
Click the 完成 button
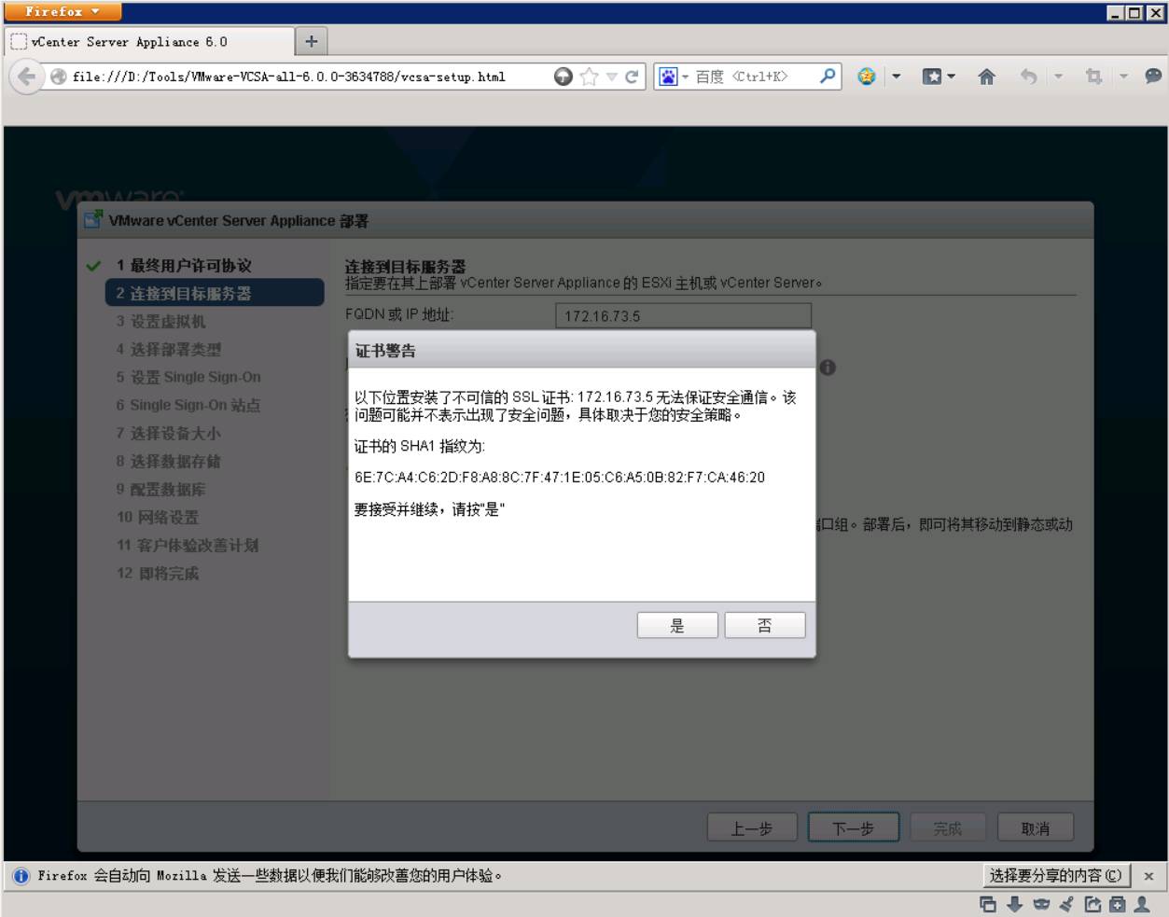[948, 827]
